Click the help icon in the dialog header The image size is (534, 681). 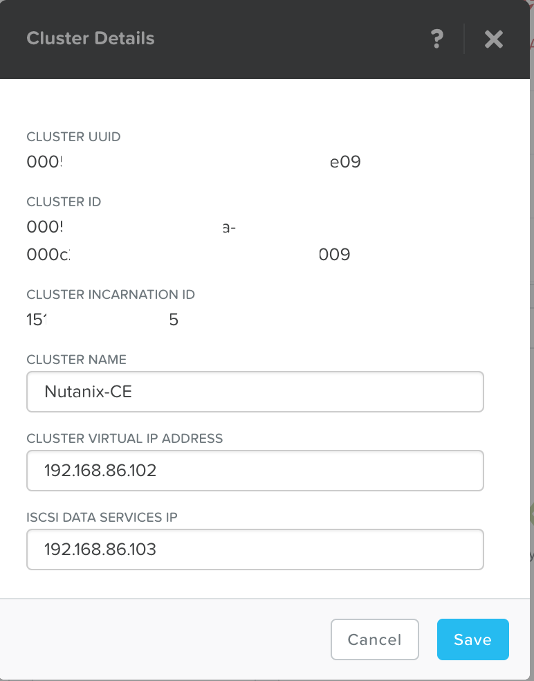[x=437, y=39]
